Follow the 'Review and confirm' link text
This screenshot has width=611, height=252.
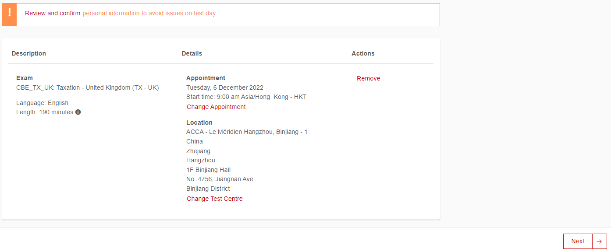tap(53, 13)
